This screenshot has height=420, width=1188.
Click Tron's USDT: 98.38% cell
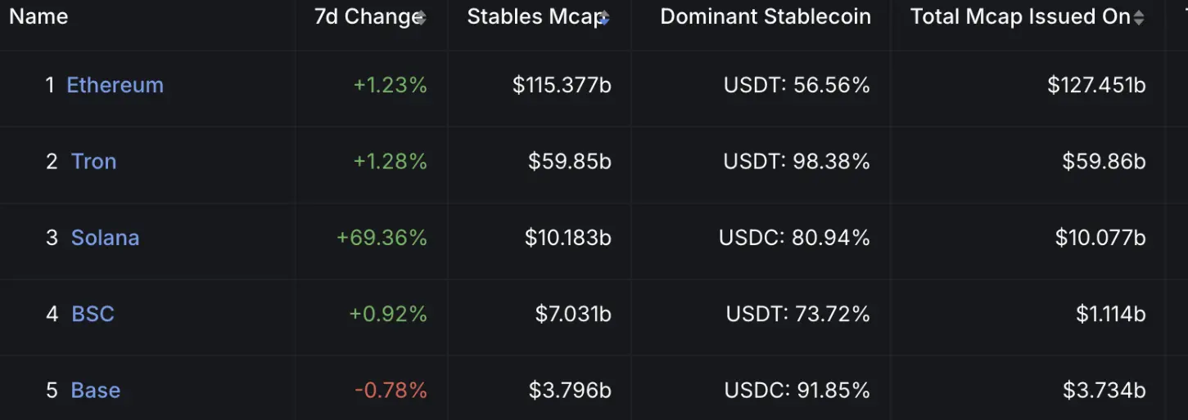[x=797, y=161]
